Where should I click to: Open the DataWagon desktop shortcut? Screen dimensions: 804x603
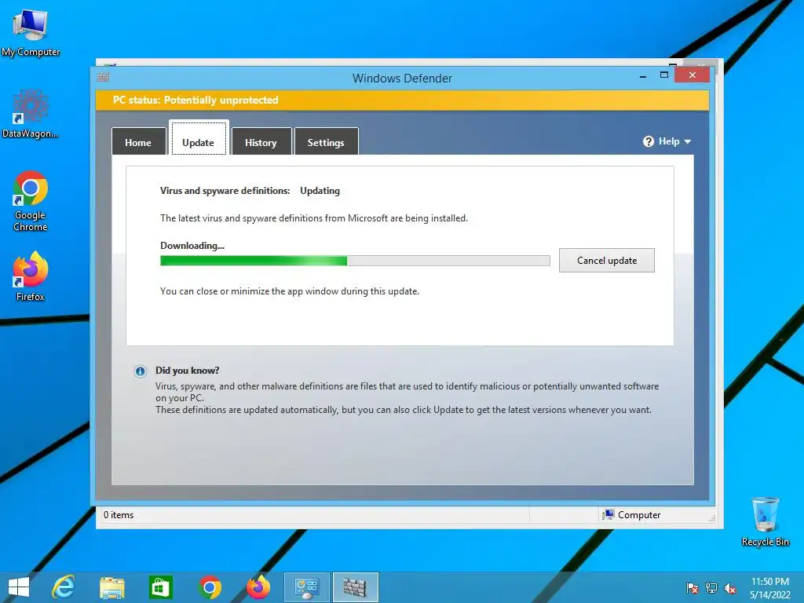pyautogui.click(x=31, y=114)
